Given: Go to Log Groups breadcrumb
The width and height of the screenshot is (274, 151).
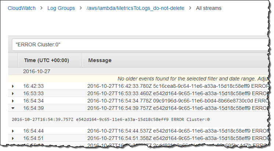Looking at the screenshot, I should (61, 8).
